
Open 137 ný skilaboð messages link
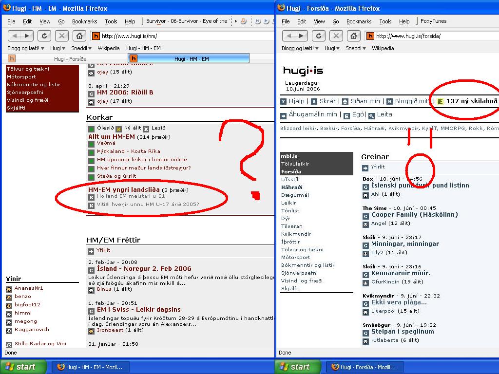471,101
